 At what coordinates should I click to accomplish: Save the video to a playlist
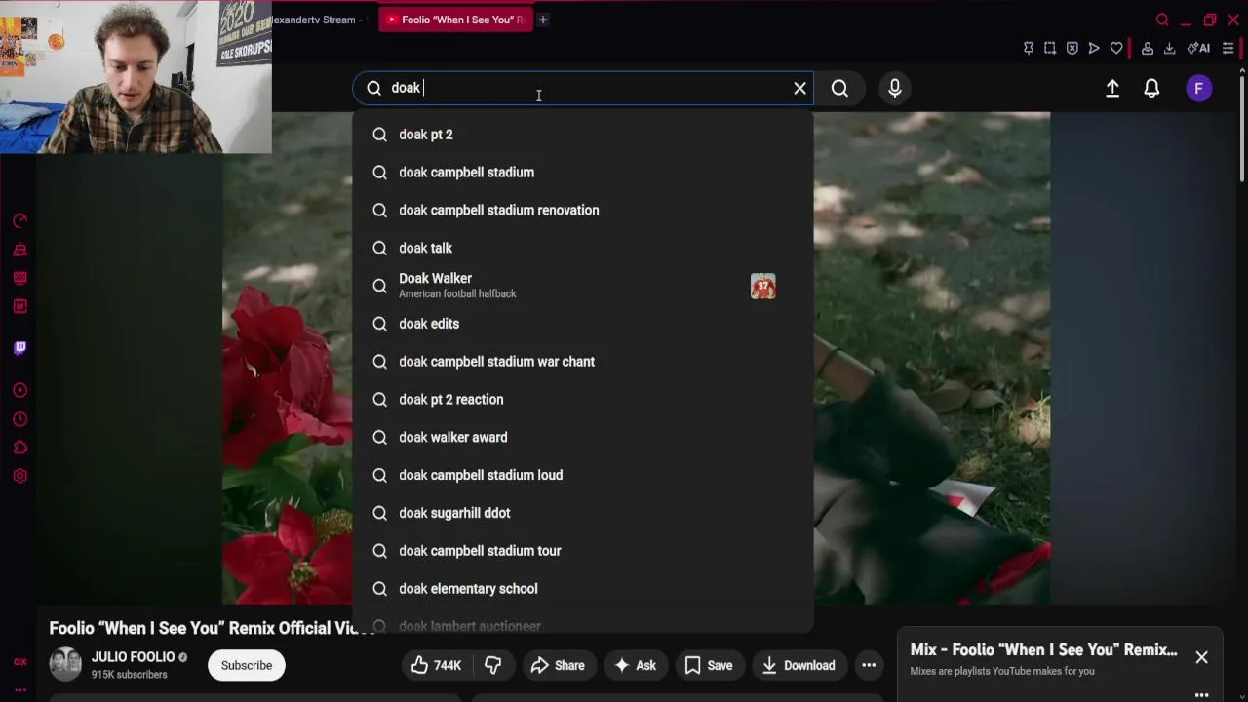pyautogui.click(x=709, y=665)
